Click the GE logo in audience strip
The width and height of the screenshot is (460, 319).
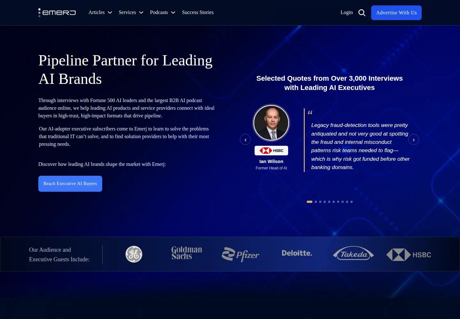pos(134,254)
